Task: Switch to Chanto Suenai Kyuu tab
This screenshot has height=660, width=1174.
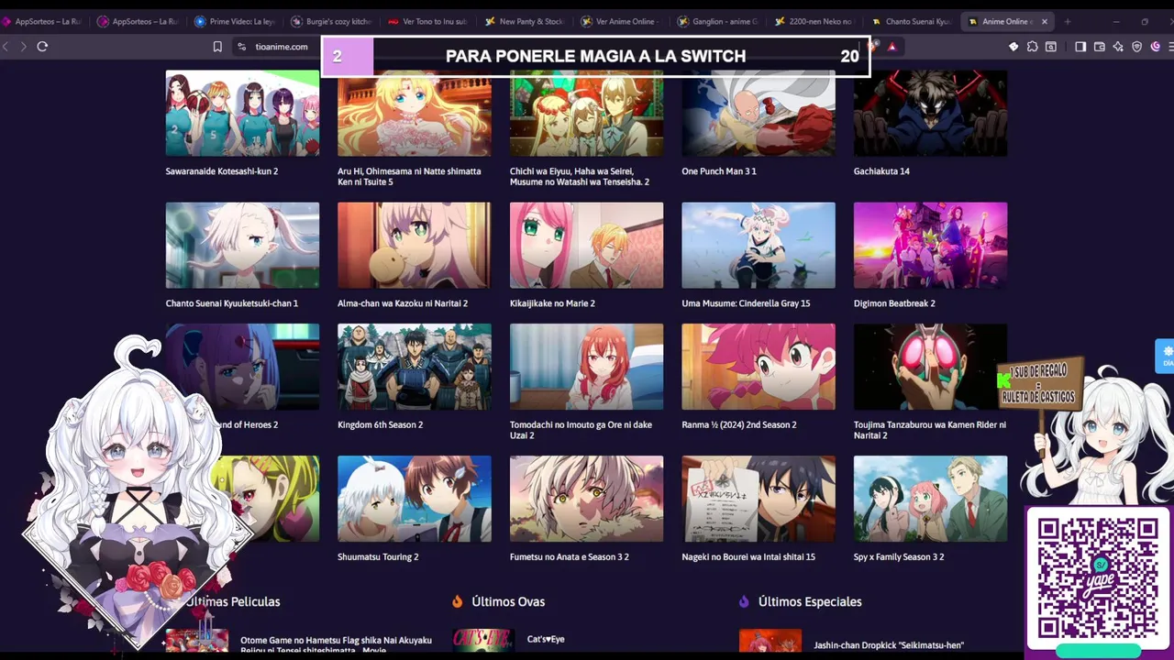Action: [x=912, y=21]
